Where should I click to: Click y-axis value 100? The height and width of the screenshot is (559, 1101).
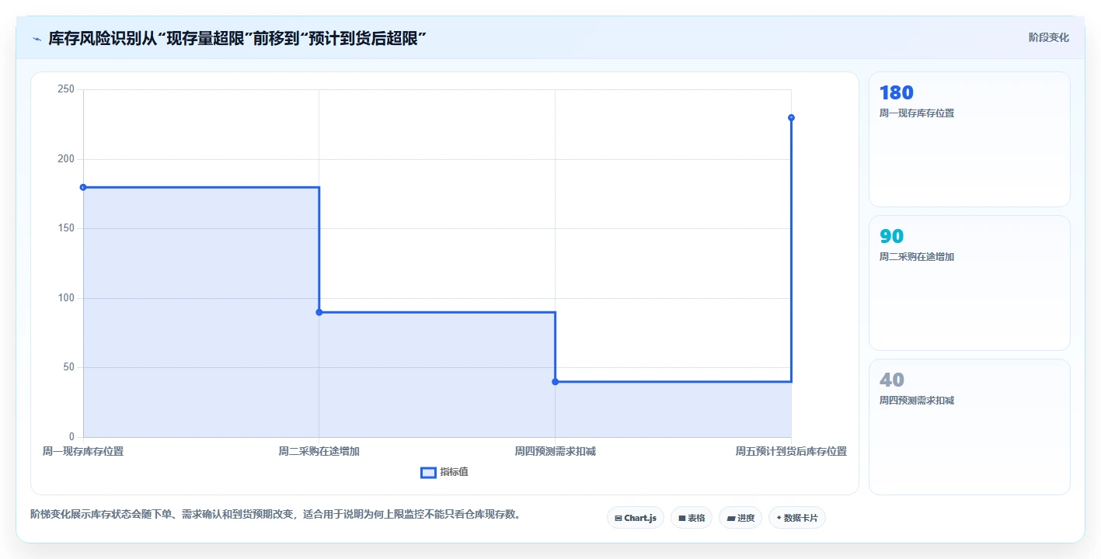click(x=66, y=298)
